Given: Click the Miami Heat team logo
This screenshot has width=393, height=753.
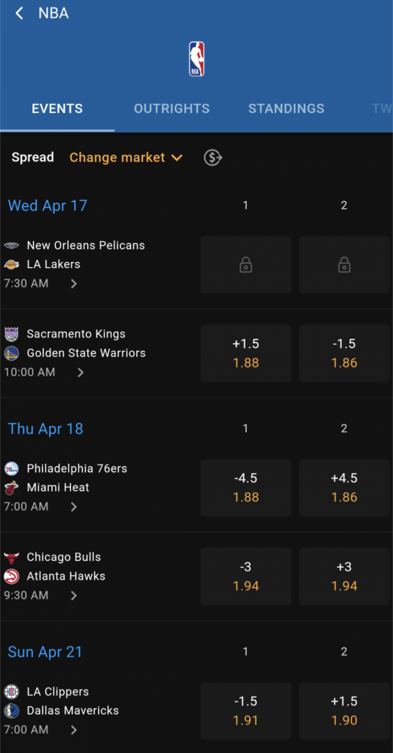Looking at the screenshot, I should pyautogui.click(x=11, y=487).
